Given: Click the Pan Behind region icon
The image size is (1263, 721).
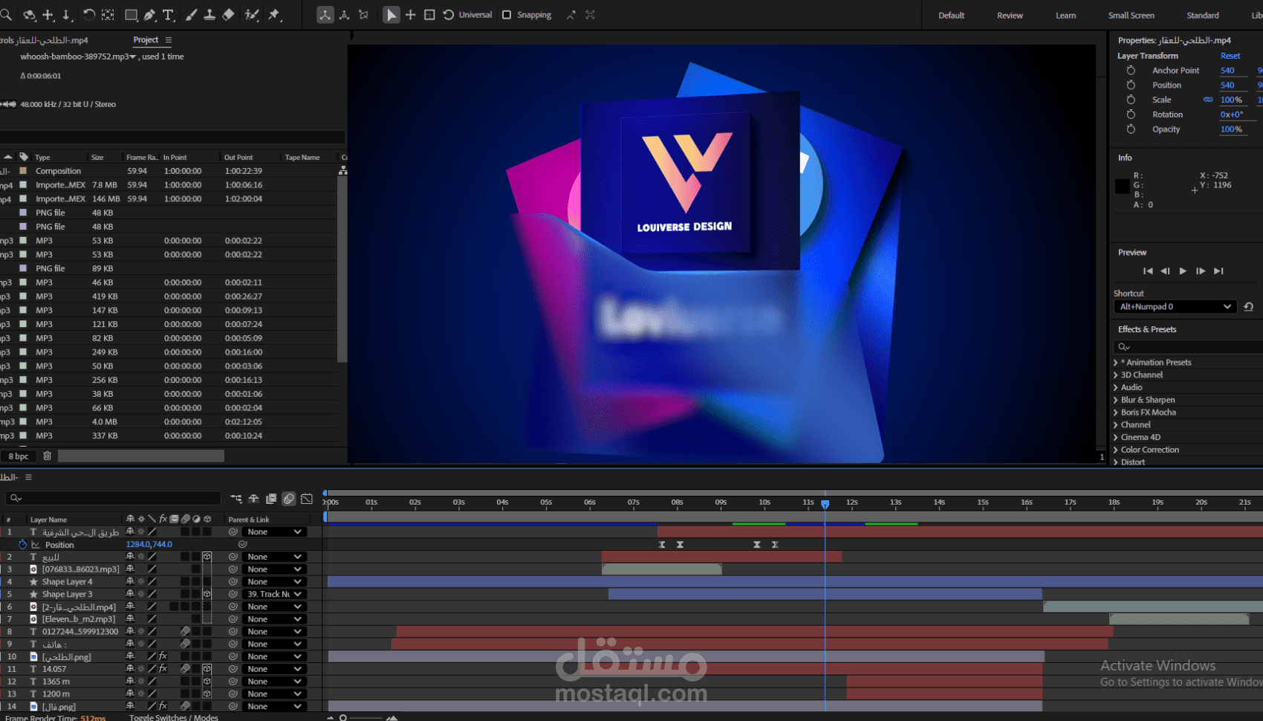Looking at the screenshot, I should coord(108,15).
